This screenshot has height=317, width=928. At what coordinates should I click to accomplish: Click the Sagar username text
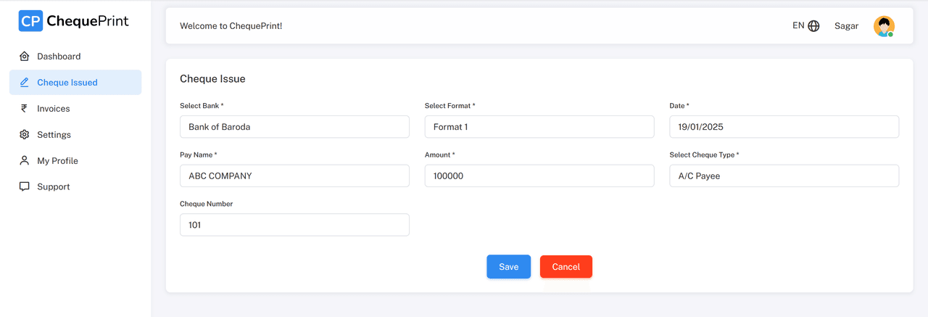847,26
